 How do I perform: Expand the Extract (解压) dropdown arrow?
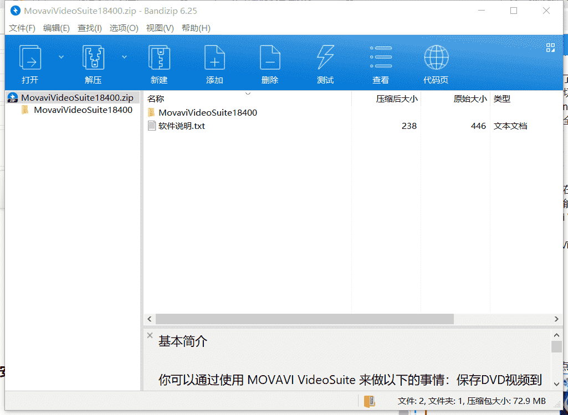click(x=124, y=57)
